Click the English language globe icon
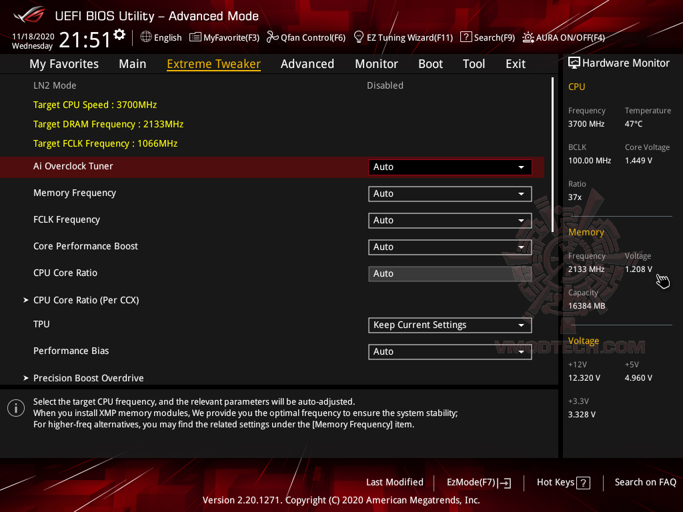 [x=146, y=37]
